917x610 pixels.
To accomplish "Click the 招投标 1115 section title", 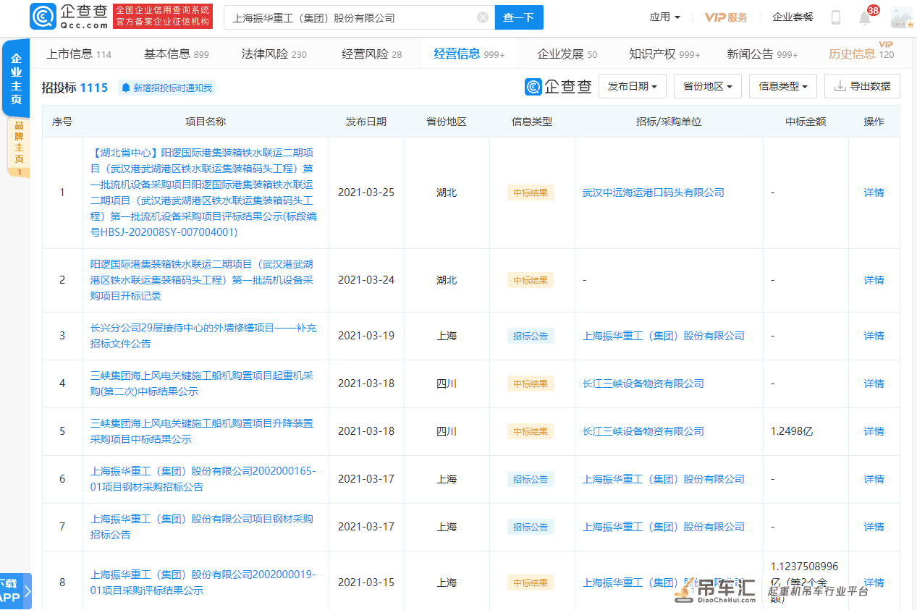I will click(x=75, y=88).
